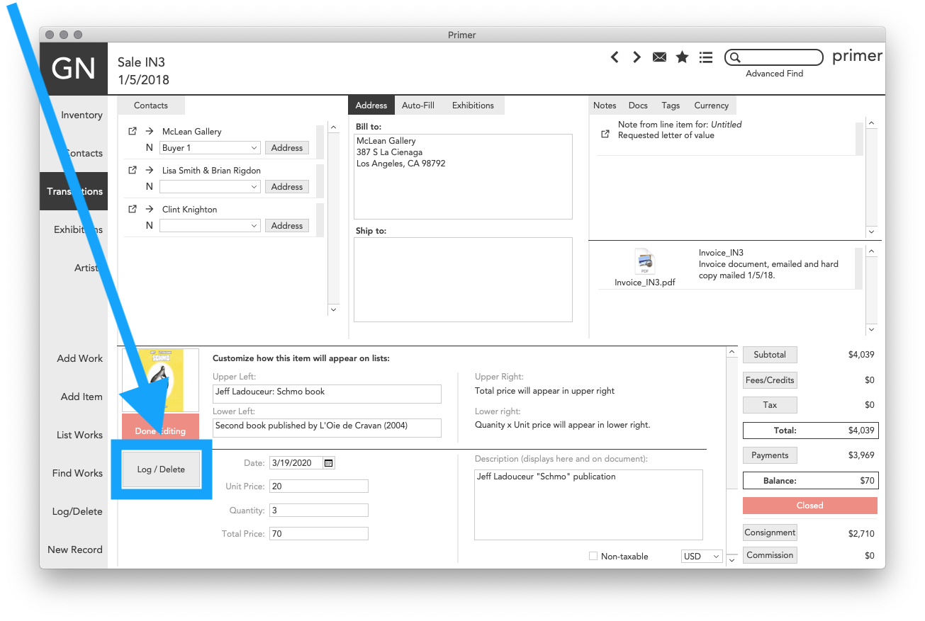
Task: Open the USD currency dropdown
Action: [x=701, y=556]
